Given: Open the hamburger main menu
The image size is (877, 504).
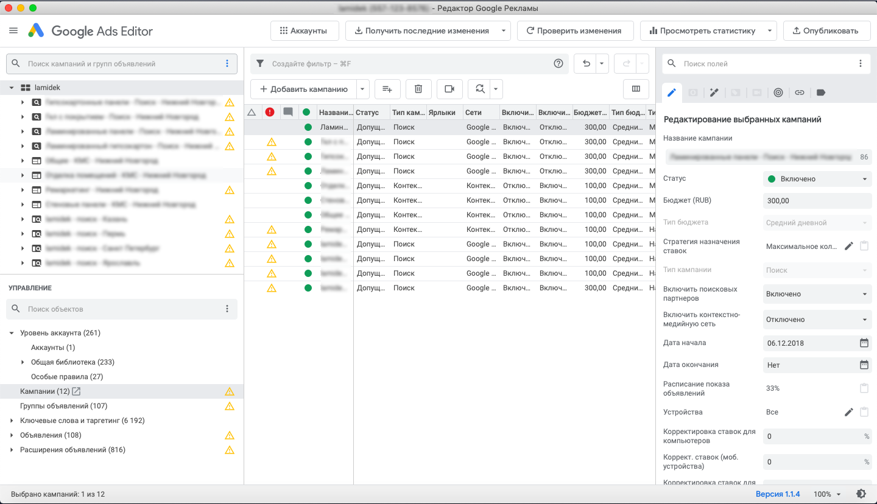Looking at the screenshot, I should coord(13,31).
